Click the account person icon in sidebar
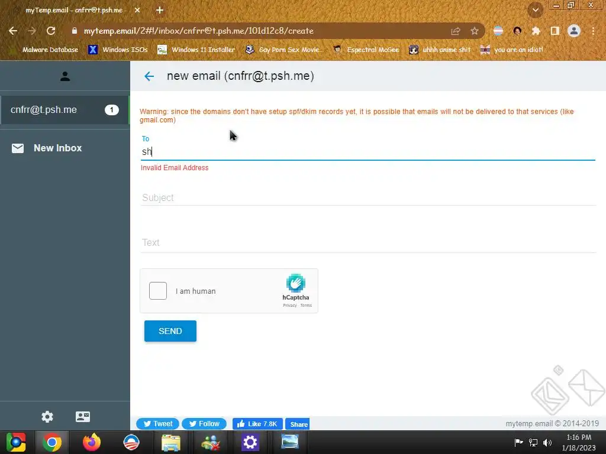 point(65,76)
